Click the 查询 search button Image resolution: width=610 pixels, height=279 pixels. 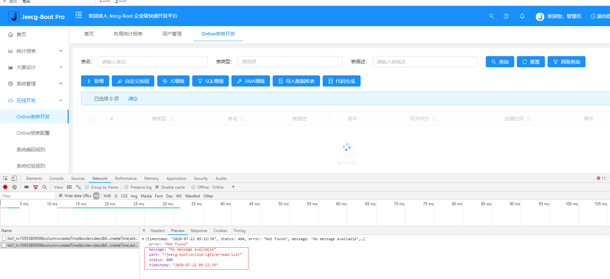click(500, 62)
